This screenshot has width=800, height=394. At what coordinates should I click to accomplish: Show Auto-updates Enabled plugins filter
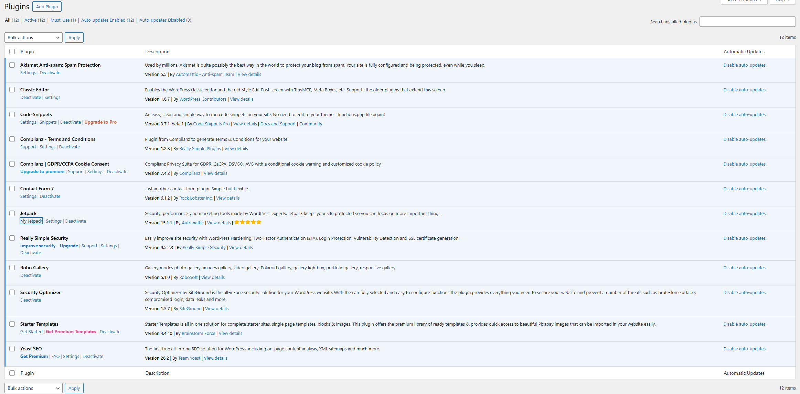coord(107,20)
